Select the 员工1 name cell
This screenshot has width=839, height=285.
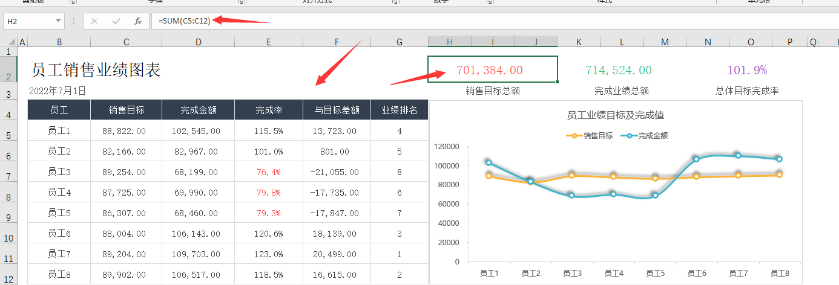coord(59,130)
